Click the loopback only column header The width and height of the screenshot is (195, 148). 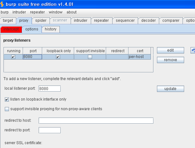(x=58, y=51)
